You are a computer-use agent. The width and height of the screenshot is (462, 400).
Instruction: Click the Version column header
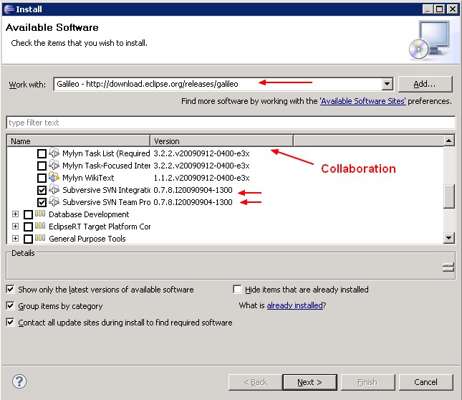click(x=222, y=141)
